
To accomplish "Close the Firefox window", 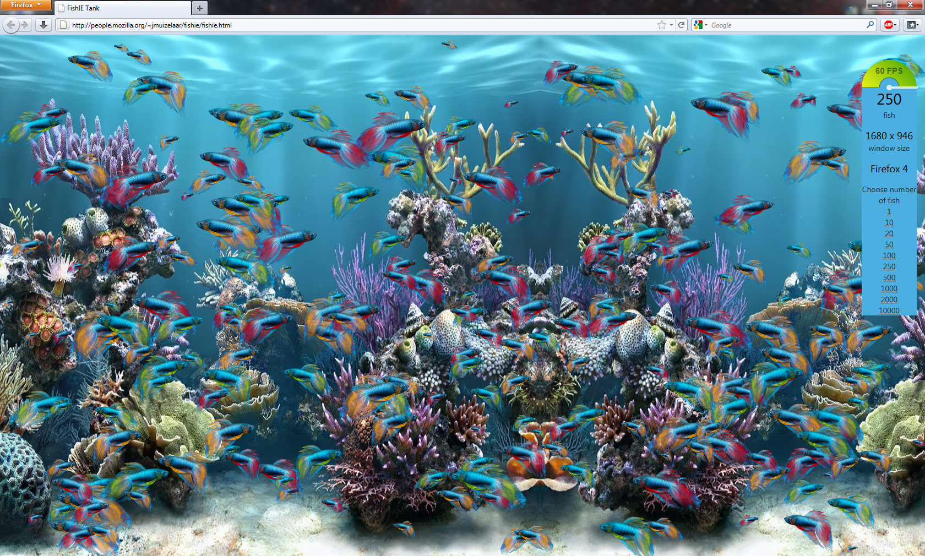I will [x=910, y=5].
